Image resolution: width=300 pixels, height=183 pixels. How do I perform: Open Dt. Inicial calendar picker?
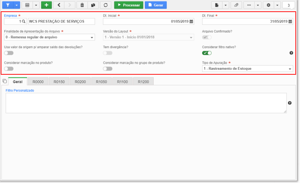pos(191,22)
